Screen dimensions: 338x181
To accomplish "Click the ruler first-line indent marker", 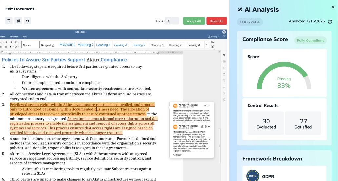I will click(2, 52).
